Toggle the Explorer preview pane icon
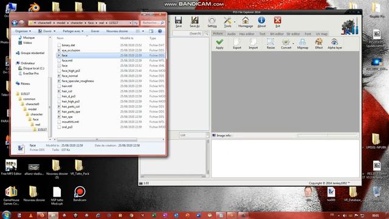The width and height of the screenshot is (389, 219). click(151, 31)
